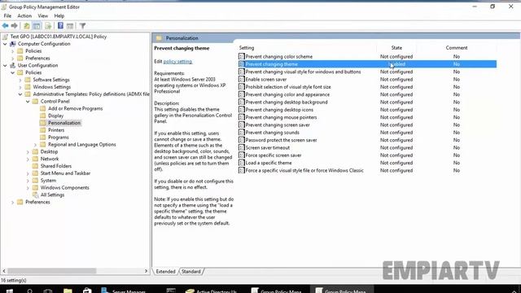Click the Test GPO policy root icon
521x293 pixels.
[5, 37]
